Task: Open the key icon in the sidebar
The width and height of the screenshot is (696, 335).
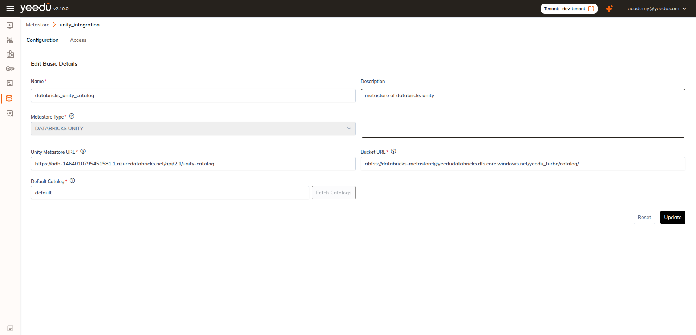Action: (10, 69)
